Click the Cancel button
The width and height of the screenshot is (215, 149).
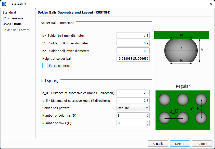pyautogui.click(x=202, y=144)
